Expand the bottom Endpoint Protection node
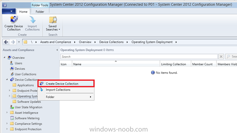The width and height of the screenshot is (237, 133). (7, 129)
